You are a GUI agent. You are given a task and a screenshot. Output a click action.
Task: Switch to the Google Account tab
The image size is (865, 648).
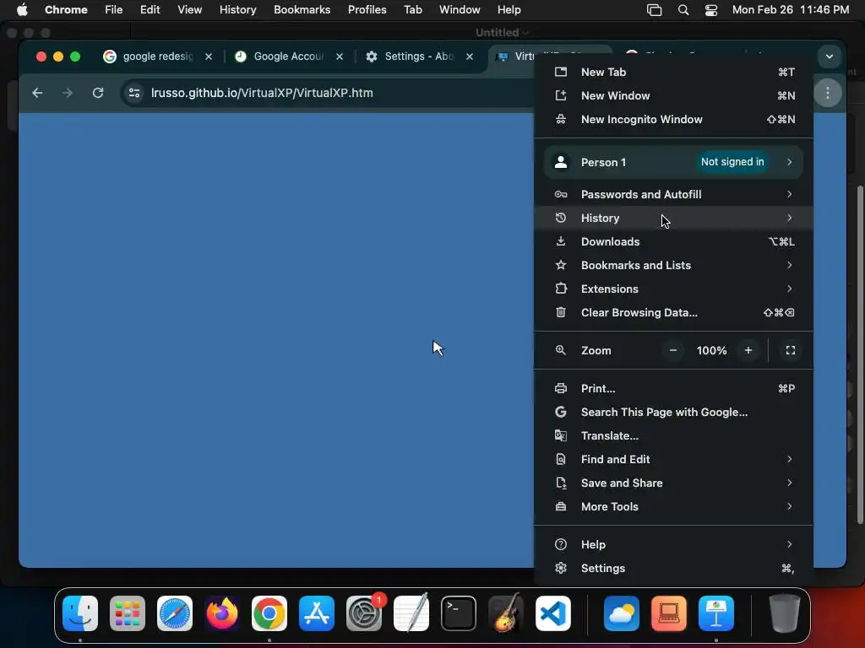289,57
